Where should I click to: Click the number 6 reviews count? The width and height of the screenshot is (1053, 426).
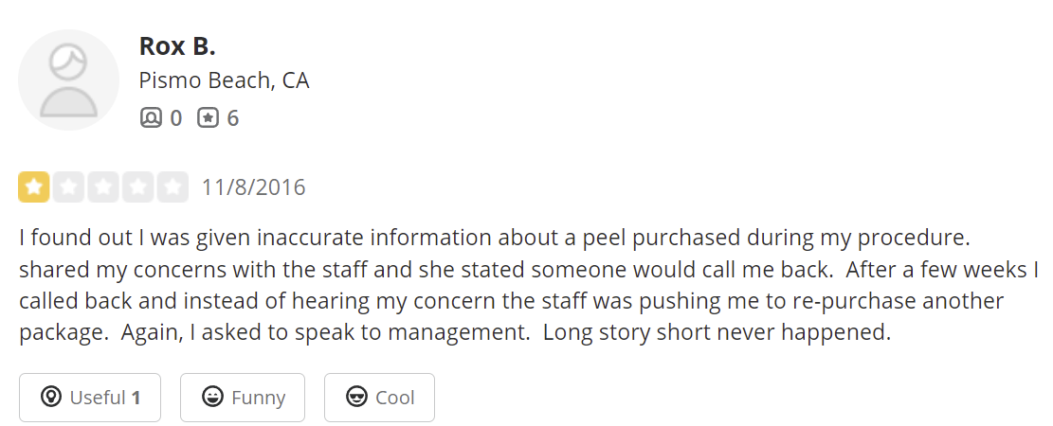pos(232,118)
